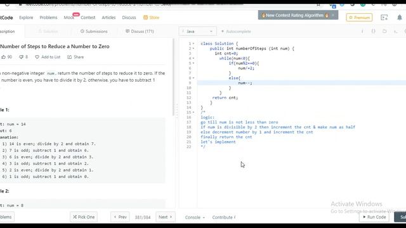406x228 pixels.
Task: Switch to the Discuss (171) tab
Action: [x=140, y=31]
